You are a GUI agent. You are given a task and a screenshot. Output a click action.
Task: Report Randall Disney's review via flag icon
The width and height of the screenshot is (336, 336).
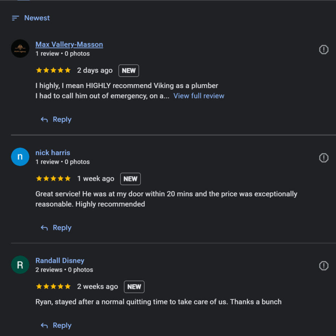[324, 266]
